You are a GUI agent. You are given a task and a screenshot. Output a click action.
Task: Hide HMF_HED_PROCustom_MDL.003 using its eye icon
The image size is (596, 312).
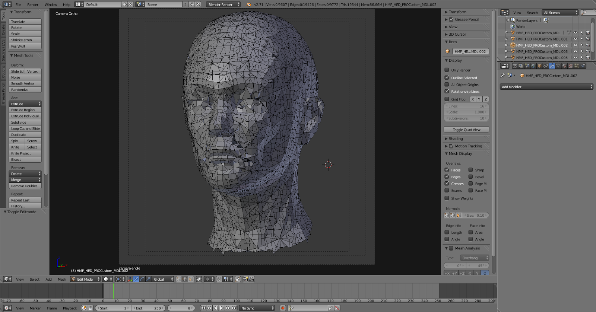pyautogui.click(x=575, y=51)
